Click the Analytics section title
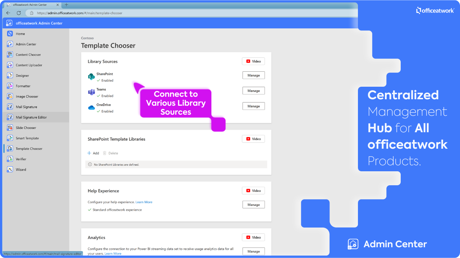This screenshot has width=460, height=258. pyautogui.click(x=96, y=238)
